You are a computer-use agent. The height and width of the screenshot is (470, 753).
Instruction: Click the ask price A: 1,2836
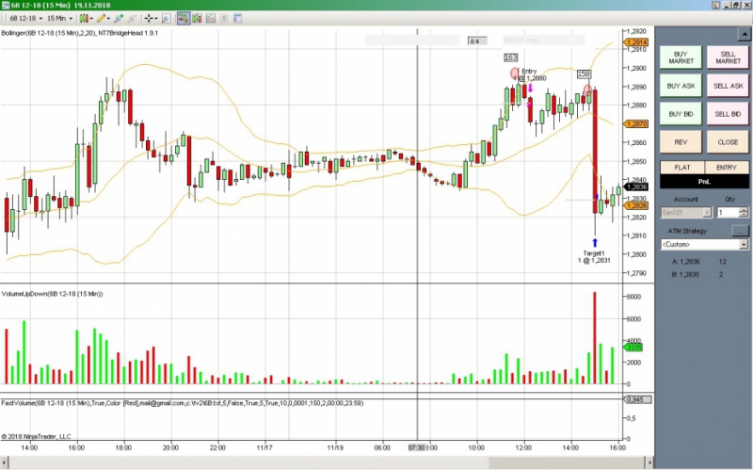[x=686, y=262]
